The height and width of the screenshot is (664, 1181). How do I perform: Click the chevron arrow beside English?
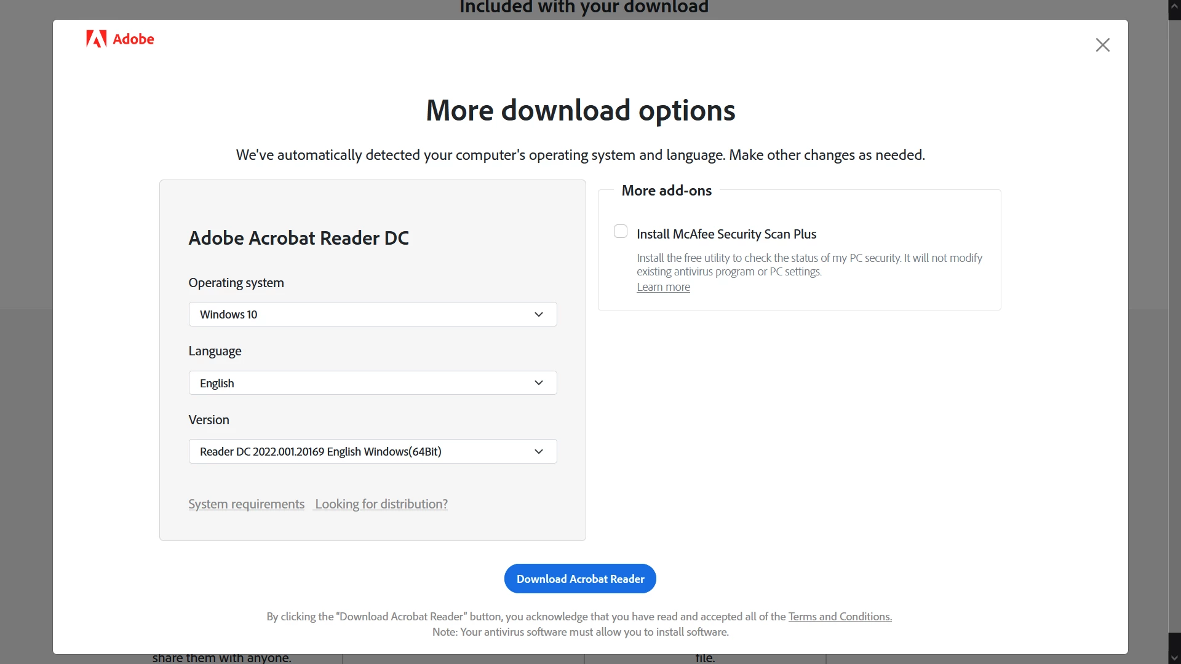pyautogui.click(x=538, y=383)
